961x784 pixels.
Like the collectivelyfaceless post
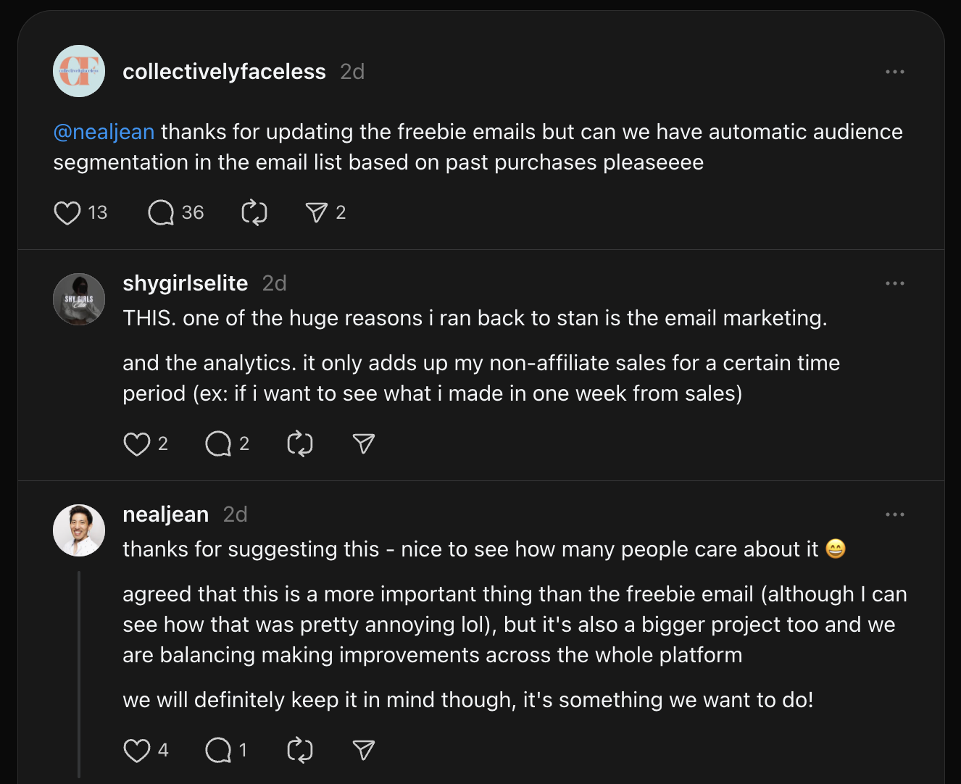pyautogui.click(x=67, y=213)
